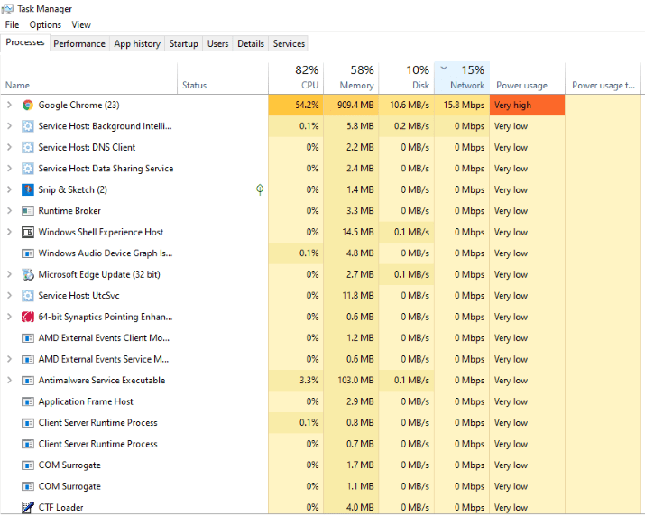
Task: Expand the Antimalware Service Executable entry
Action: (x=9, y=380)
